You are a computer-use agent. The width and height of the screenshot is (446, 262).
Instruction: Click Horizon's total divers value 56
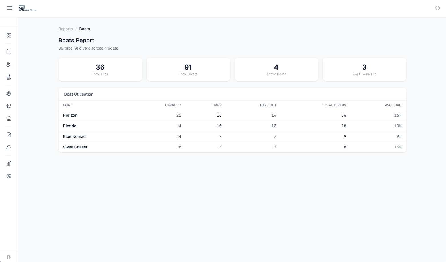coord(344,115)
